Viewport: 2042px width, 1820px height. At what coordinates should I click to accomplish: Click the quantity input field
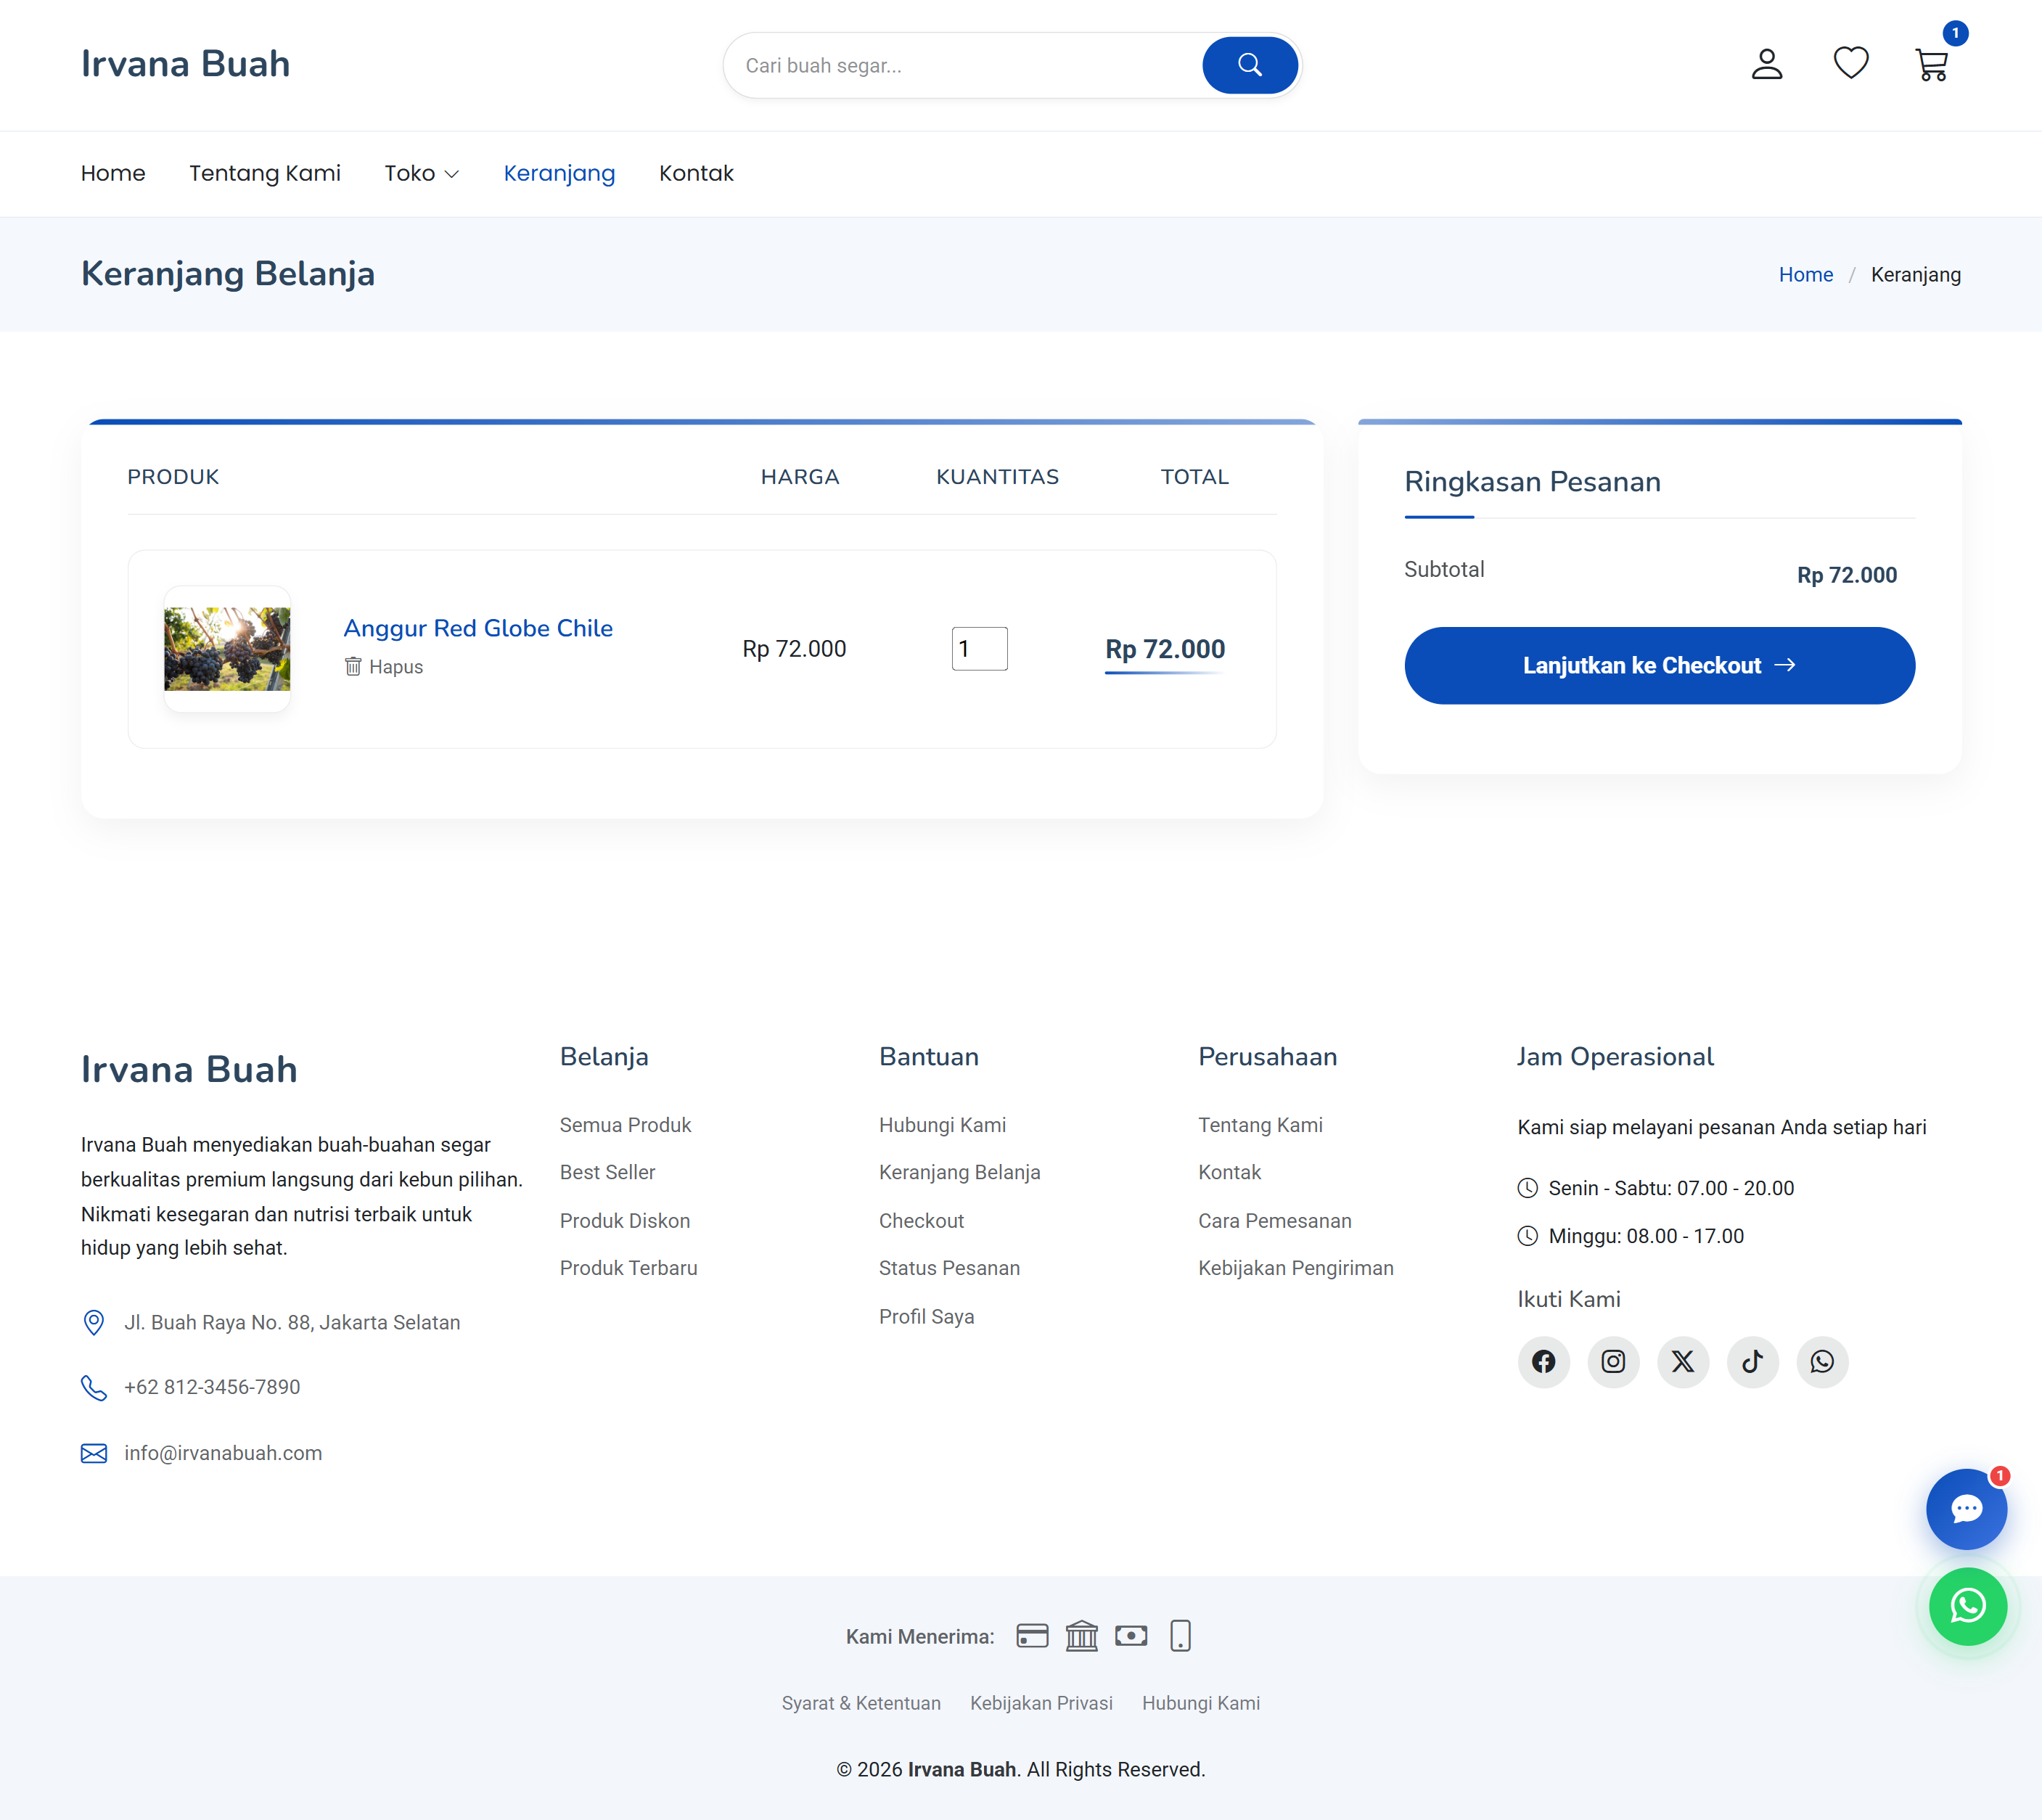click(x=979, y=649)
